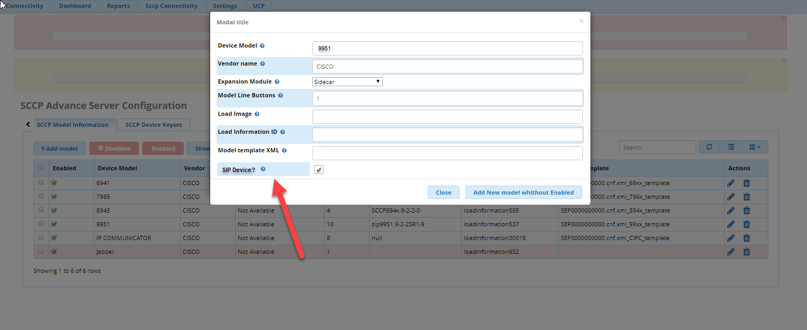
Task: Select the 8945 row checkbox
Action: [41, 210]
